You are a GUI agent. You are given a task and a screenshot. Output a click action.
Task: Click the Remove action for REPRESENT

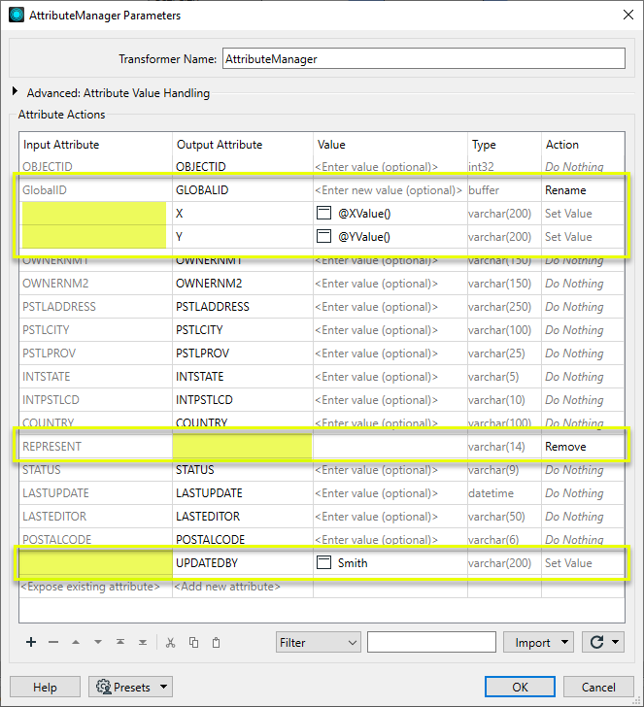565,447
